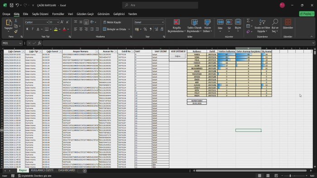This screenshot has width=317, height=178.
Task: Apply the red font color swatch
Action: pos(64,29)
